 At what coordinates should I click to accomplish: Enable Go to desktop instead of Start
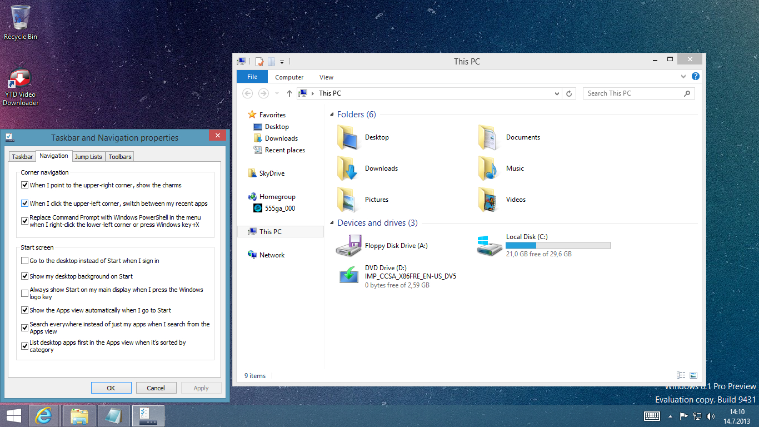(24, 261)
